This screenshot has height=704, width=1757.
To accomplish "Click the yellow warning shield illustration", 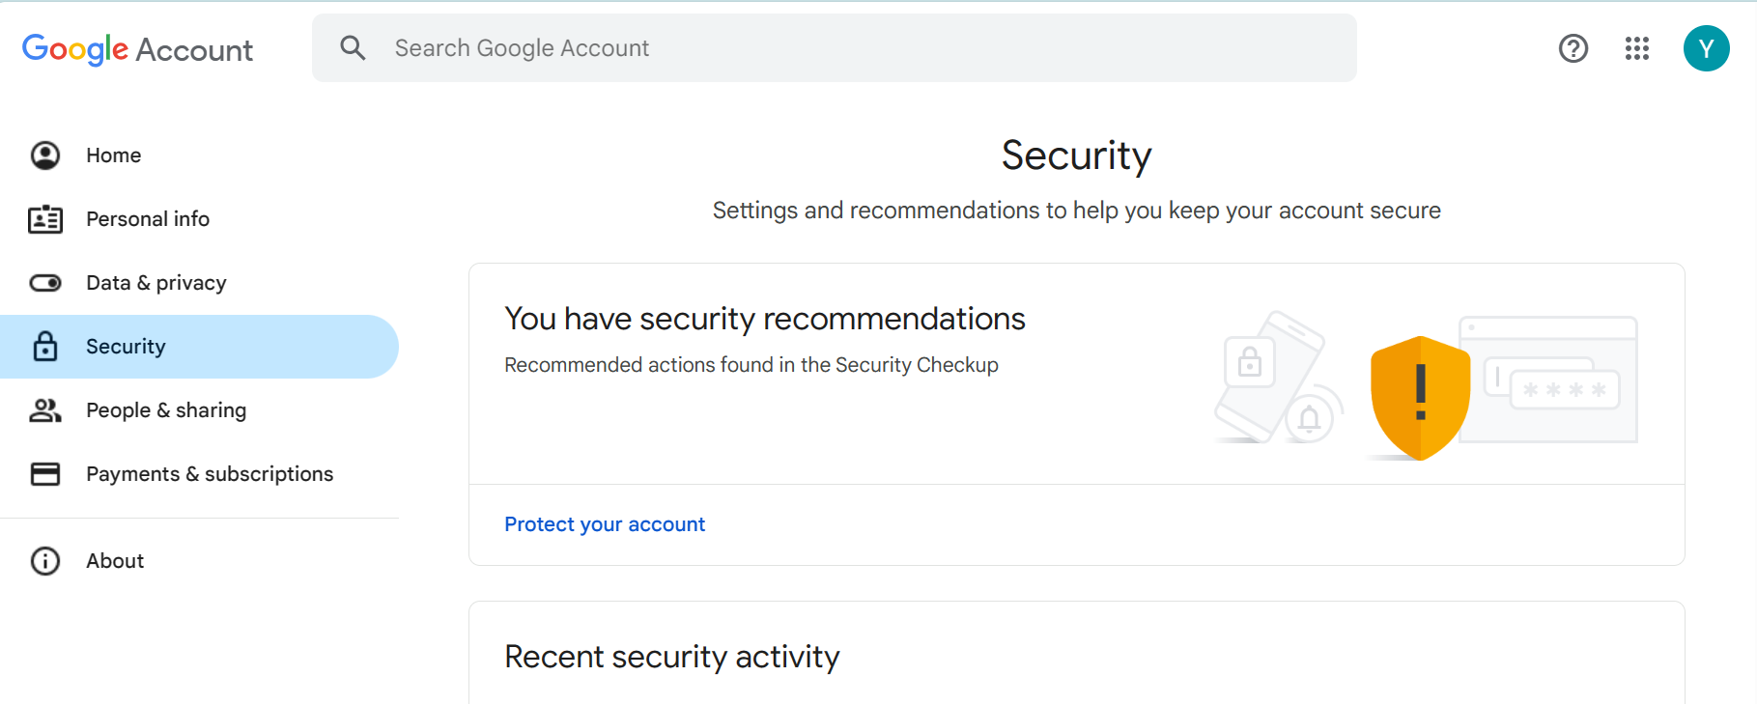I will [1419, 396].
